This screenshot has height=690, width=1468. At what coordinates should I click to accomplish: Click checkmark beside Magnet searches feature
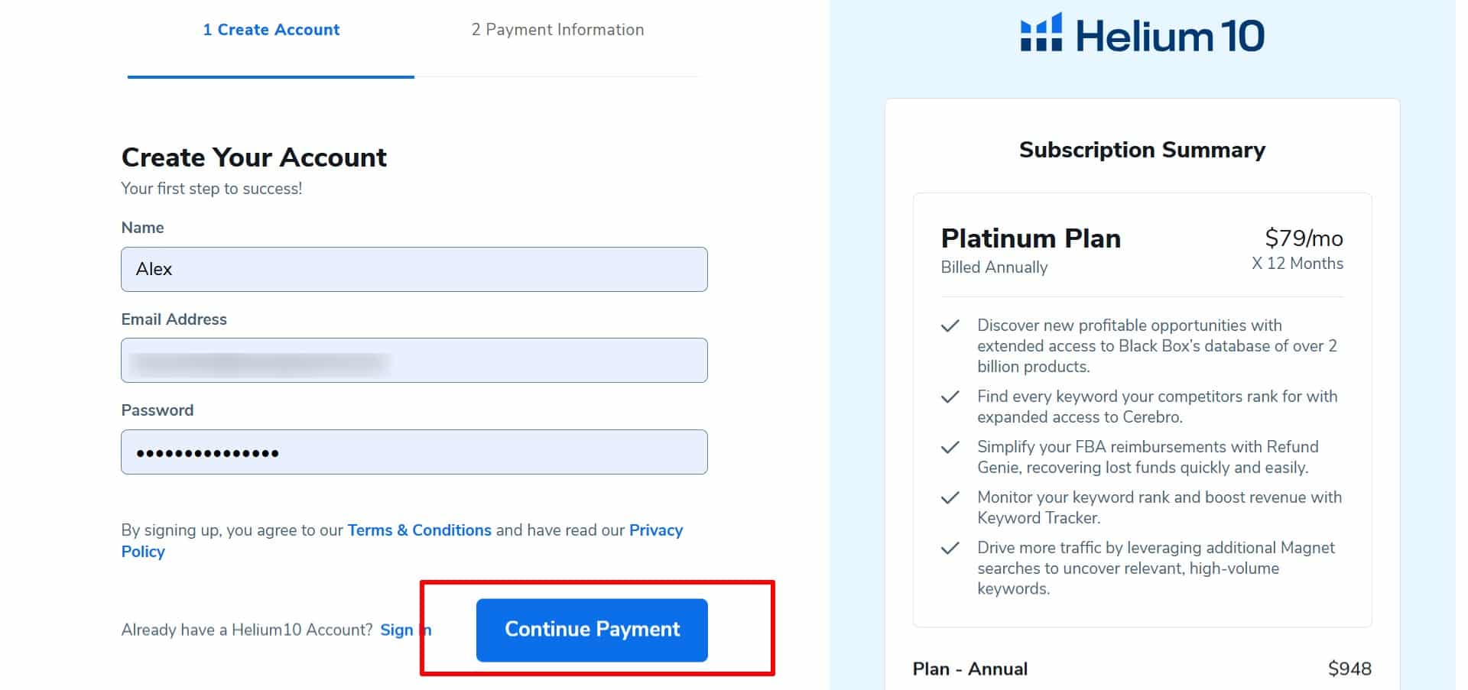tap(950, 549)
